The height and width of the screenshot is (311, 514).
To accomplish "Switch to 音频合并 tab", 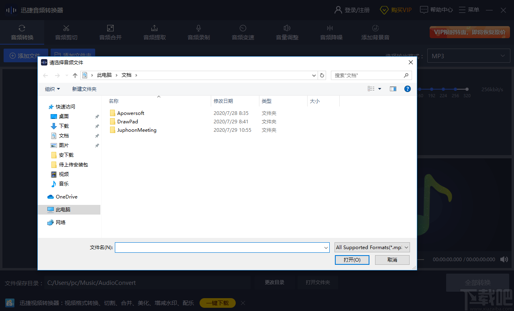I will [x=110, y=33].
